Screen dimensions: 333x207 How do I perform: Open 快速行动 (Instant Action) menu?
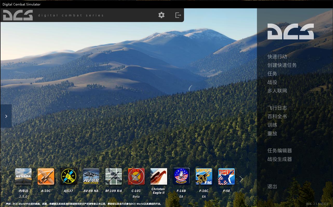pyautogui.click(x=277, y=56)
